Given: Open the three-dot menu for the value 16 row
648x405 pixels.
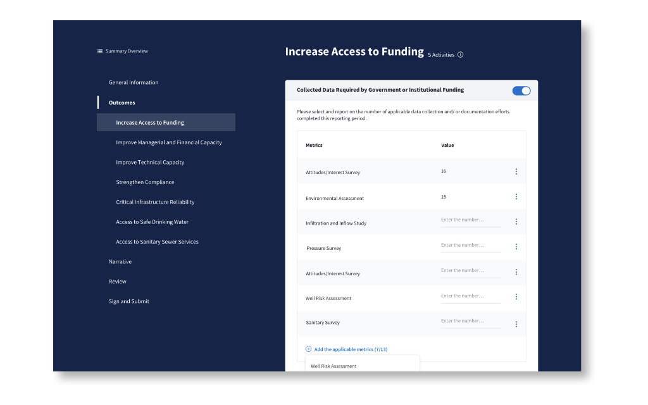Looking at the screenshot, I should pos(516,171).
